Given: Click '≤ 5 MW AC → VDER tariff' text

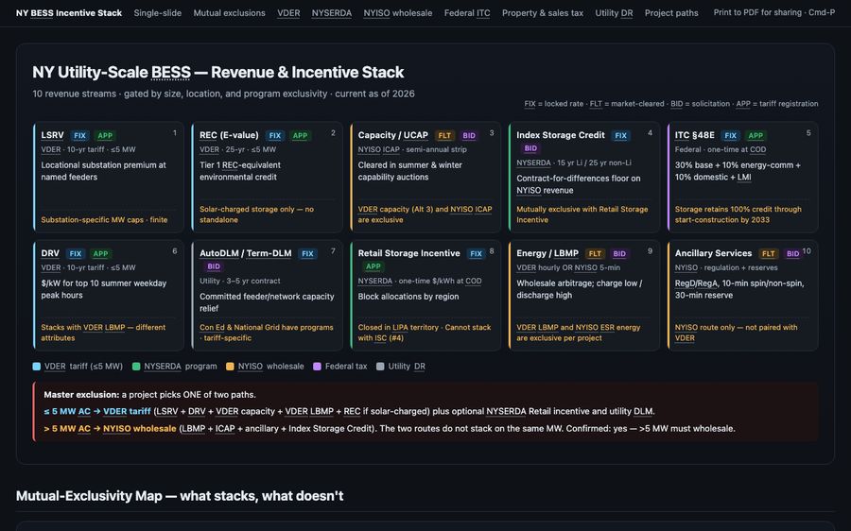Looking at the screenshot, I should coord(97,412).
